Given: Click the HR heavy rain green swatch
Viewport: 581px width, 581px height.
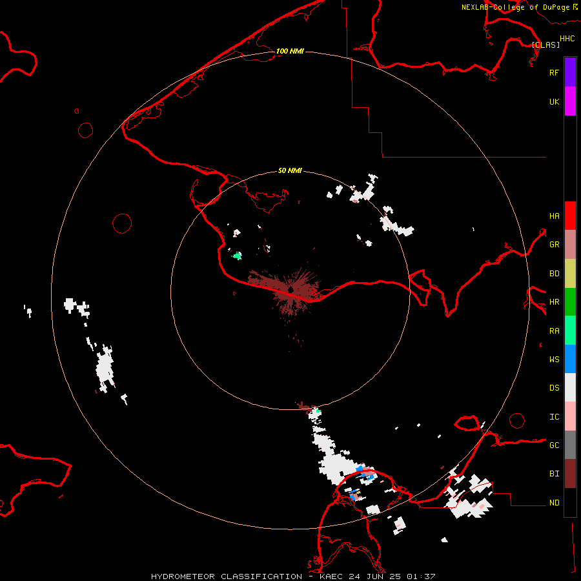Looking at the screenshot, I should 570,302.
